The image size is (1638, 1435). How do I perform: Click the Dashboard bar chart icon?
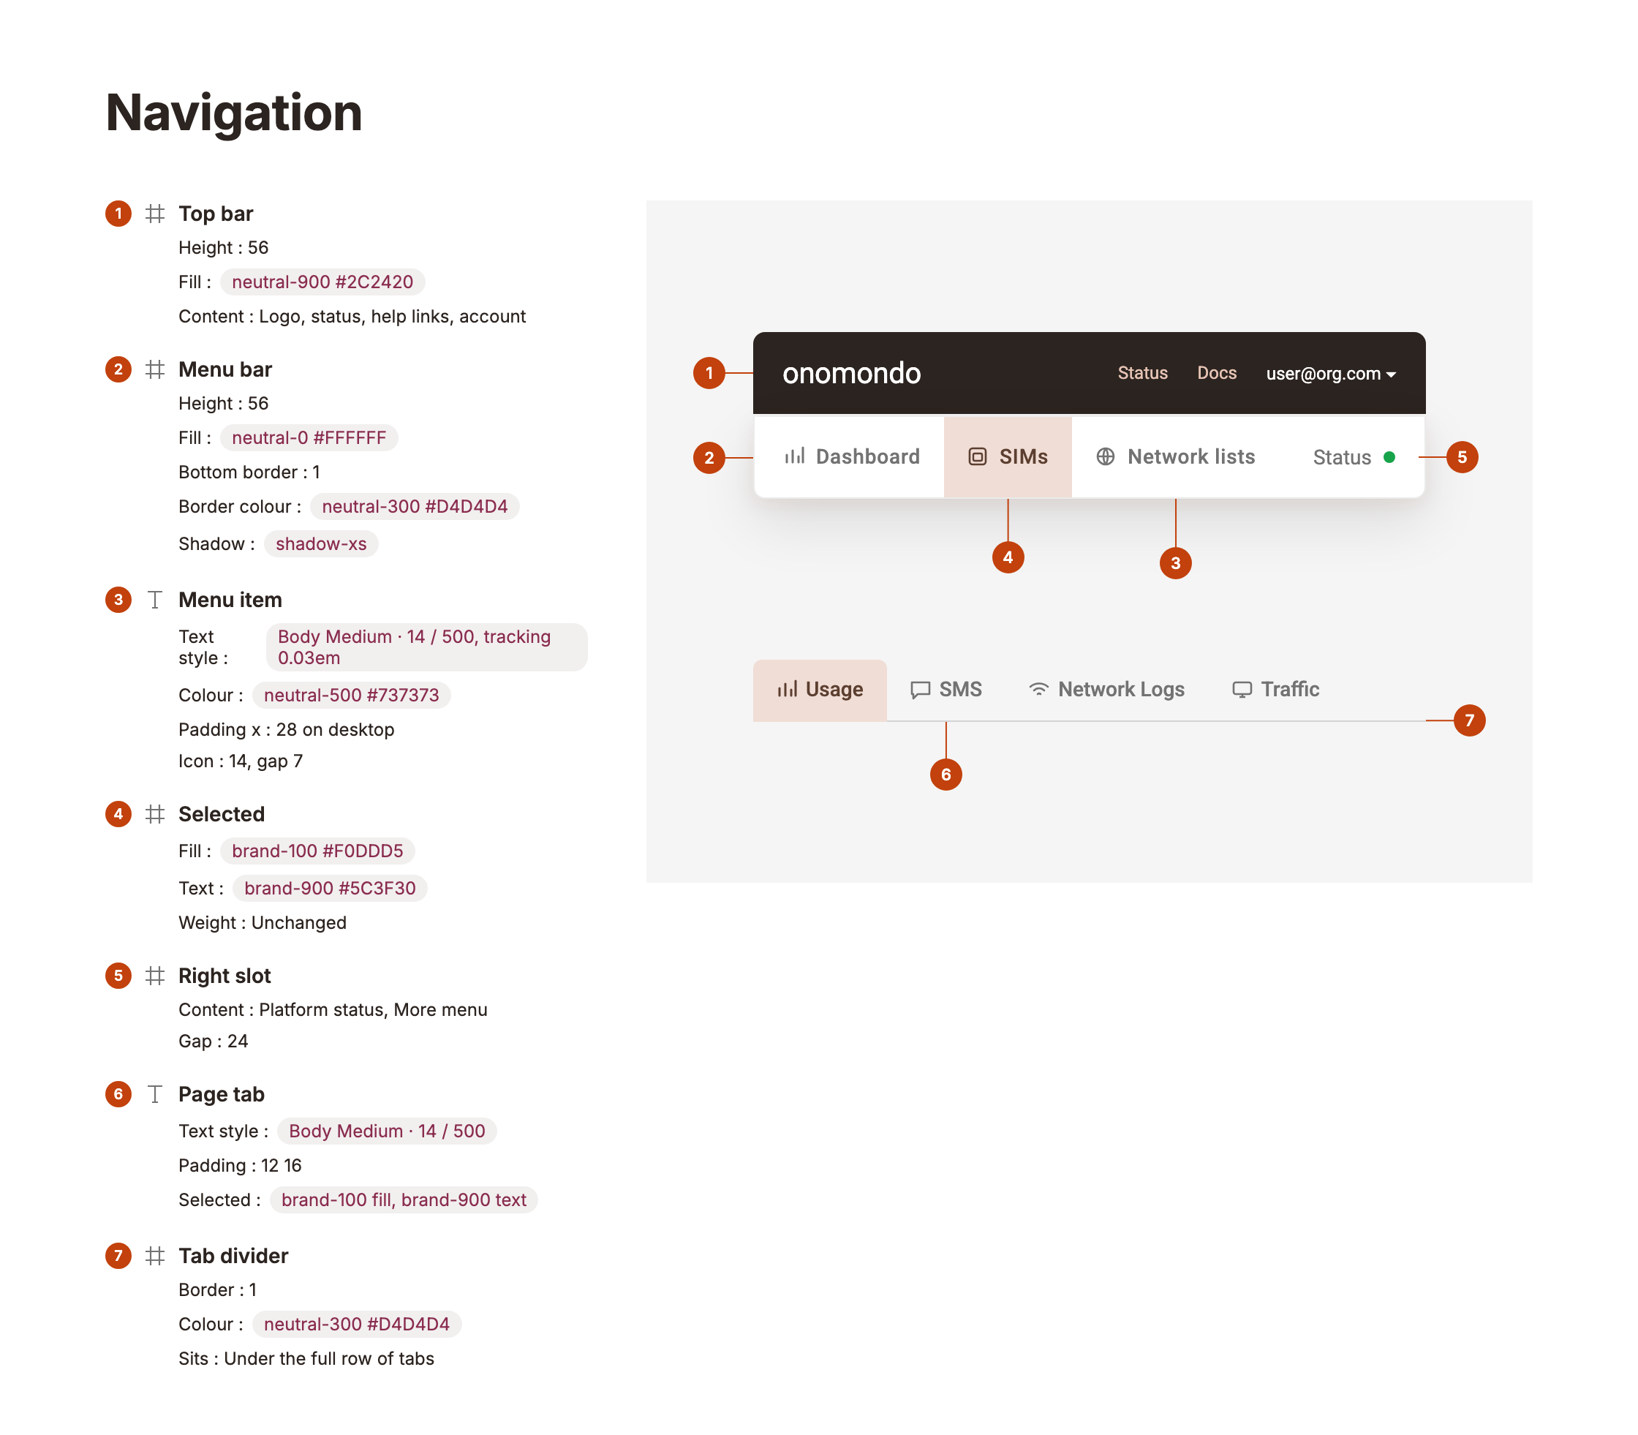(x=794, y=456)
